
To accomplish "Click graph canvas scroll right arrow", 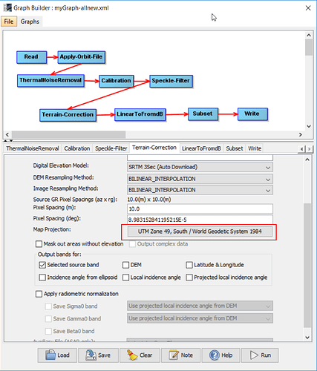I will 301,134.
